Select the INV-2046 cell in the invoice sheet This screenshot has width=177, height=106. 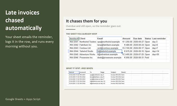pyautogui.click(x=74, y=58)
